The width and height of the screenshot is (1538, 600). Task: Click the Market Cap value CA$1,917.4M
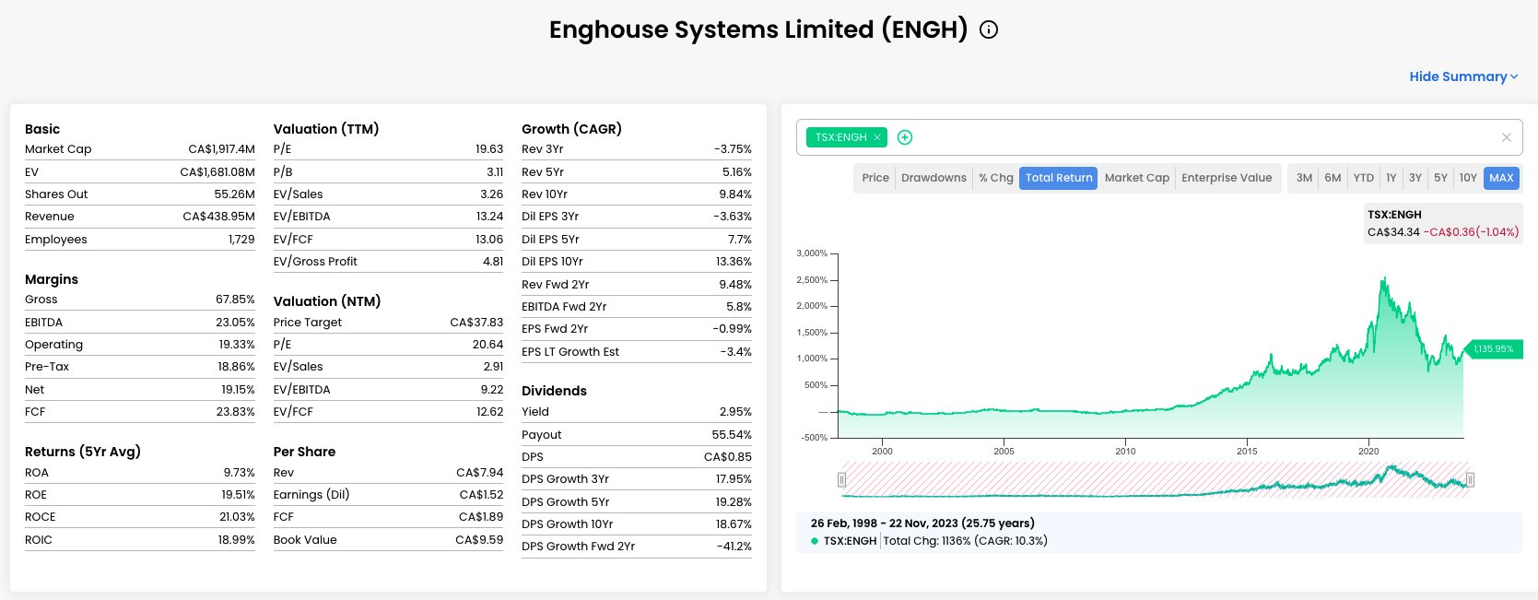[x=221, y=149]
